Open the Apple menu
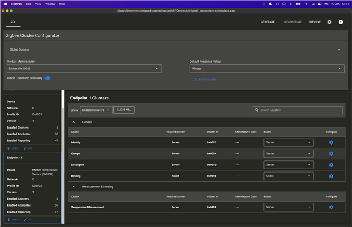Screen dimensions: 352x227 coord(5,4)
